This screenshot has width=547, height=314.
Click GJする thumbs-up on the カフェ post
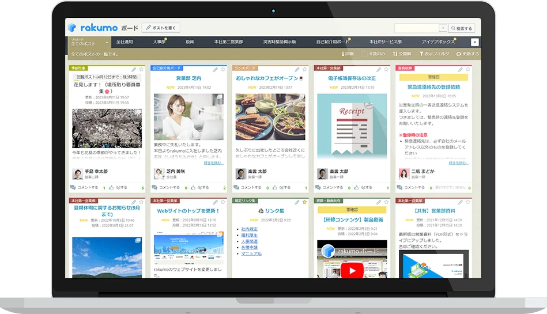coord(281,187)
